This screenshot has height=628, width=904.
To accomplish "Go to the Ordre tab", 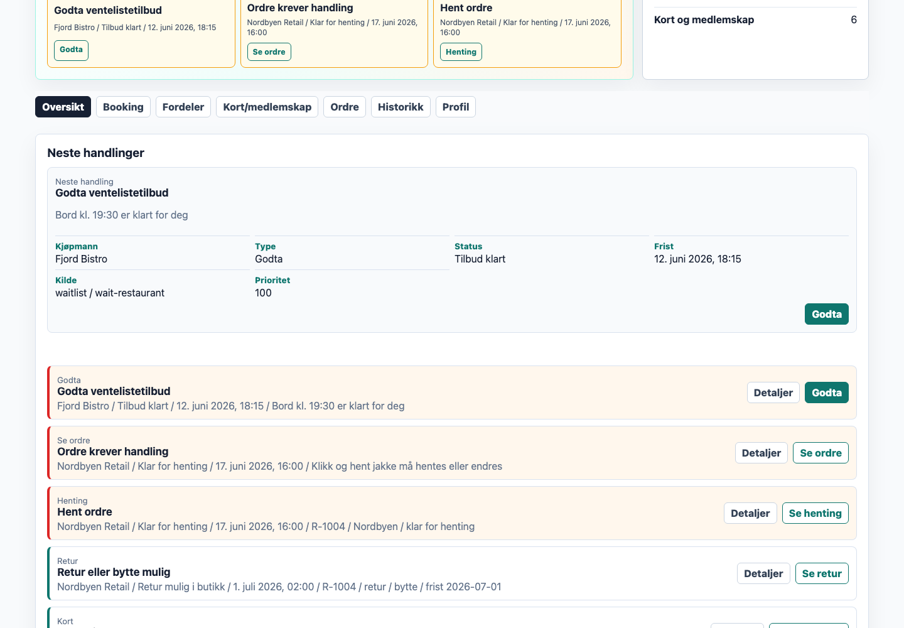I will (x=345, y=107).
